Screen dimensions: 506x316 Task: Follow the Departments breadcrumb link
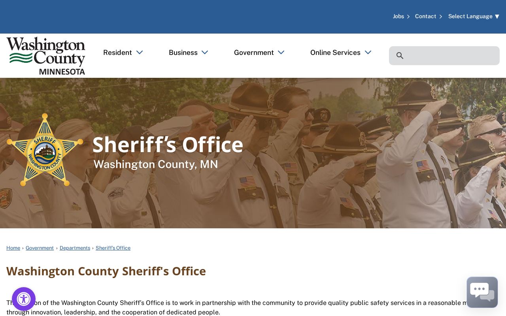75,248
